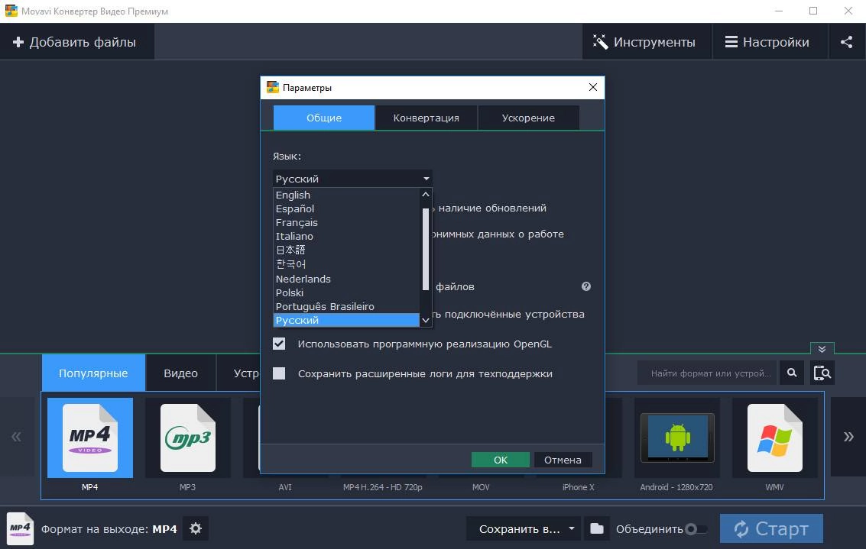The image size is (866, 549).
Task: Select Português Brasileiro from language list
Action: pyautogui.click(x=346, y=306)
